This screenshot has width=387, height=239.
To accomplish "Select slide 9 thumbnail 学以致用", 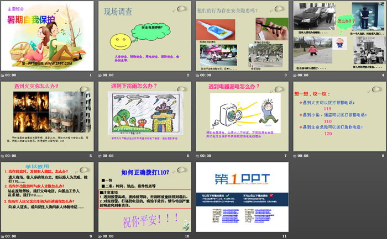I will click(48, 197).
